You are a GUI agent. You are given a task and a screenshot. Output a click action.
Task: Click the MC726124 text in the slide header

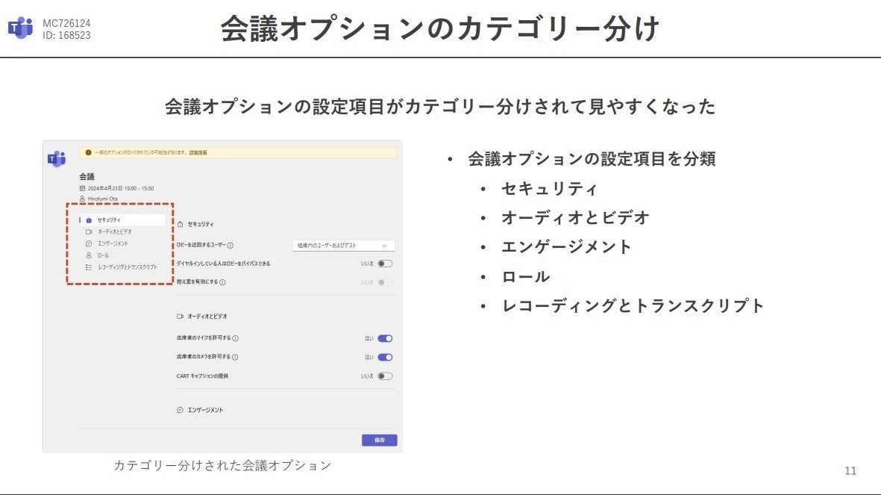tap(66, 23)
